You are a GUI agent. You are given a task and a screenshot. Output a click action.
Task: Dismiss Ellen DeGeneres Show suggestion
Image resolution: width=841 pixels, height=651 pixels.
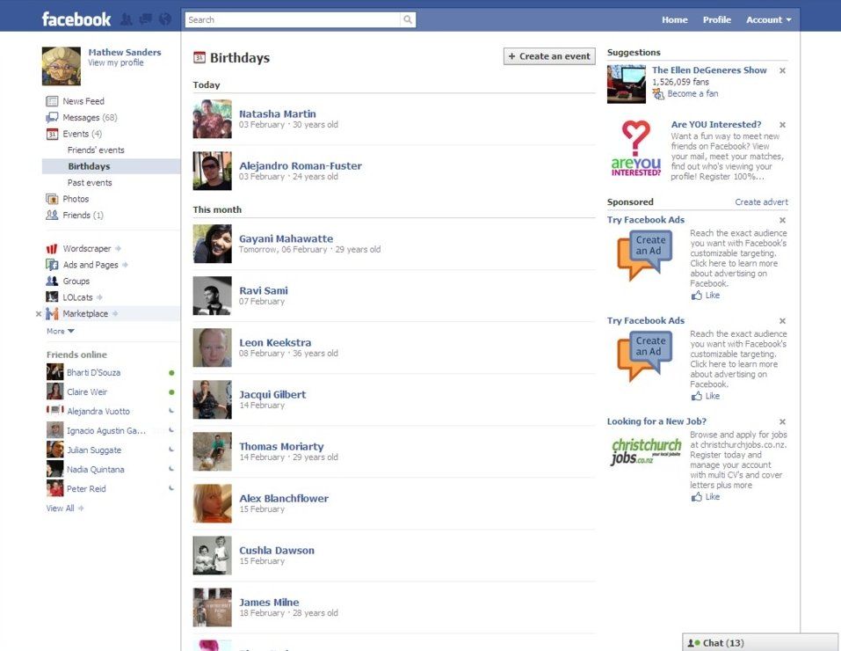(x=782, y=70)
